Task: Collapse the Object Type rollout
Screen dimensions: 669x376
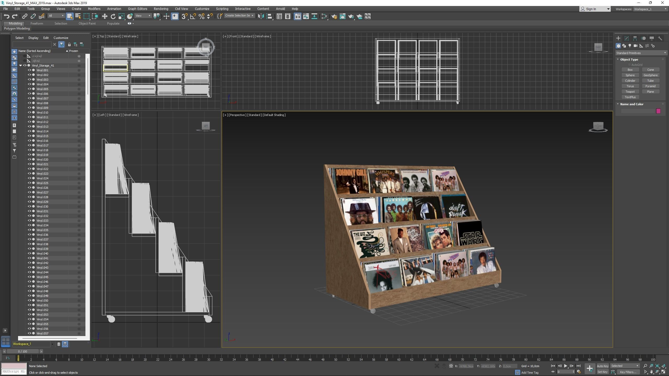Action: pyautogui.click(x=618, y=60)
